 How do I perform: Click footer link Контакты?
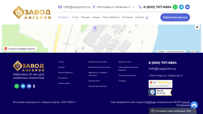(63, 78)
